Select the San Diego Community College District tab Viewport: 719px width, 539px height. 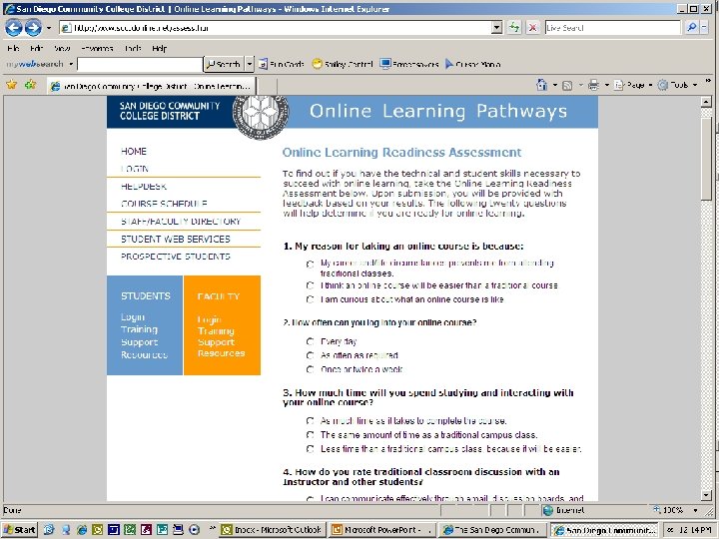[x=152, y=86]
